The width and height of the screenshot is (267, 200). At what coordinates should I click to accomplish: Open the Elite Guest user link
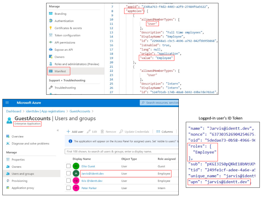click(88, 166)
